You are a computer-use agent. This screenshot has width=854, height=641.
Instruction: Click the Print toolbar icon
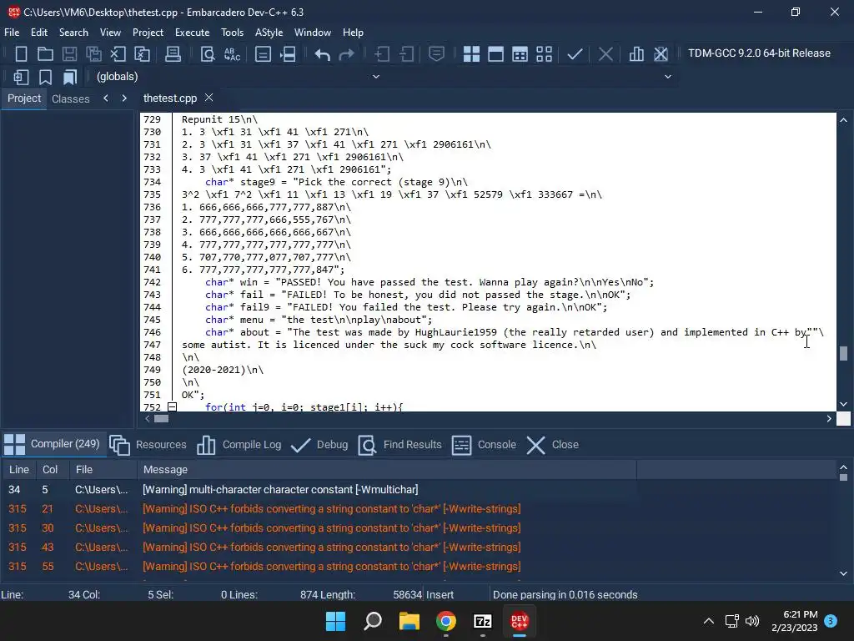point(173,54)
